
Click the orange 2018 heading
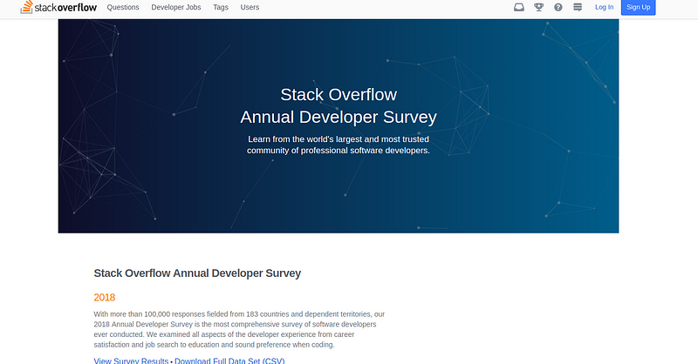pyautogui.click(x=105, y=297)
